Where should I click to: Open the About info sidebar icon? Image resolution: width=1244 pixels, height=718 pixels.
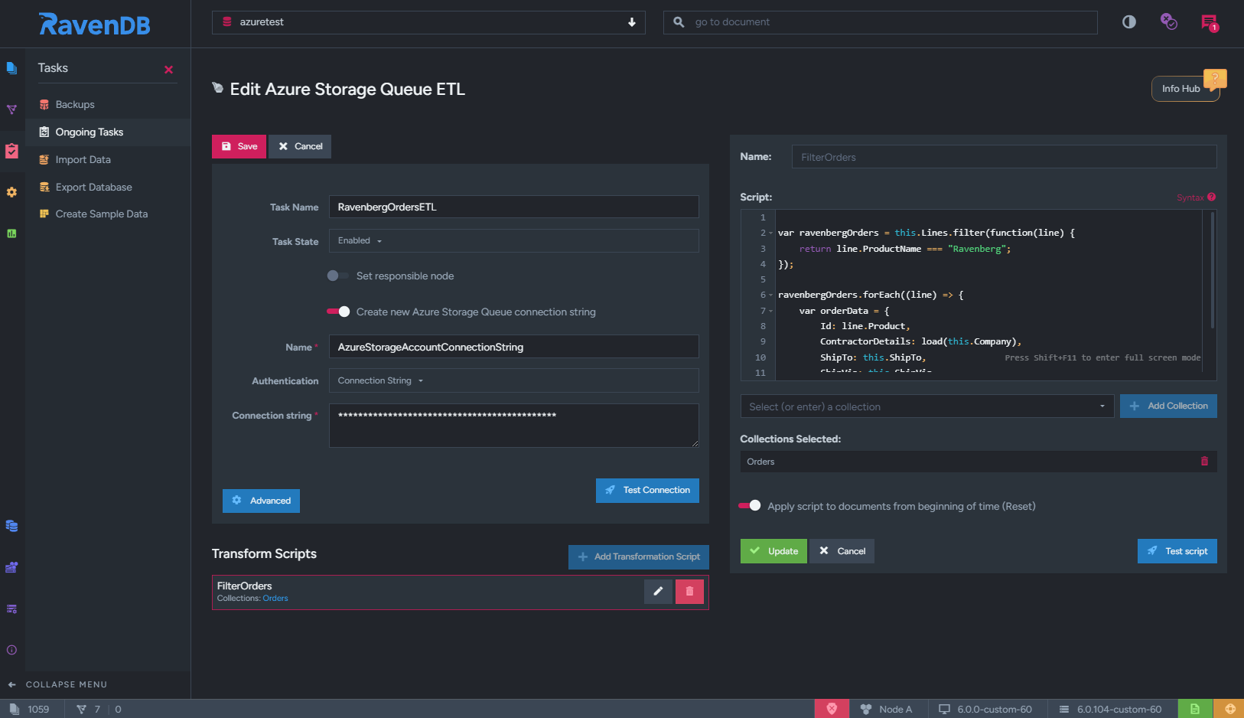(x=11, y=650)
